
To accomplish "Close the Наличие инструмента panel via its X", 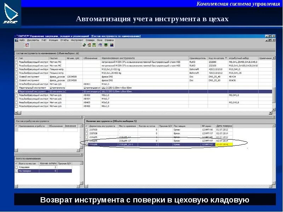I will click(x=275, y=117).
